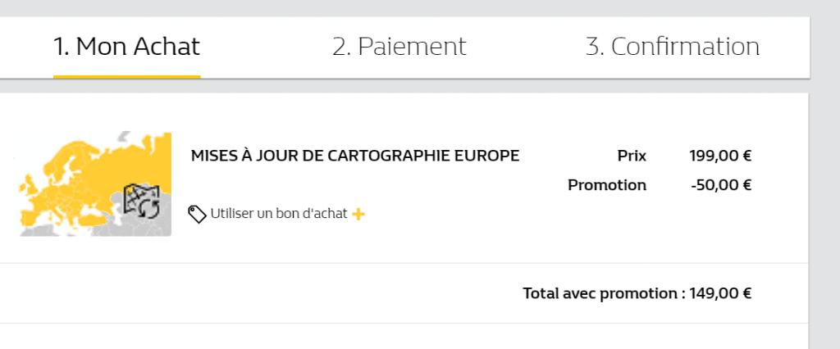
Task: Select the "1. Mon Achat" step tab
Action: (126, 46)
